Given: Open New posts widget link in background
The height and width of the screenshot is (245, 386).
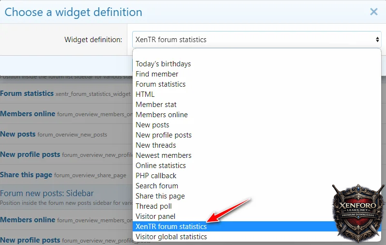Looking at the screenshot, I should (17, 134).
